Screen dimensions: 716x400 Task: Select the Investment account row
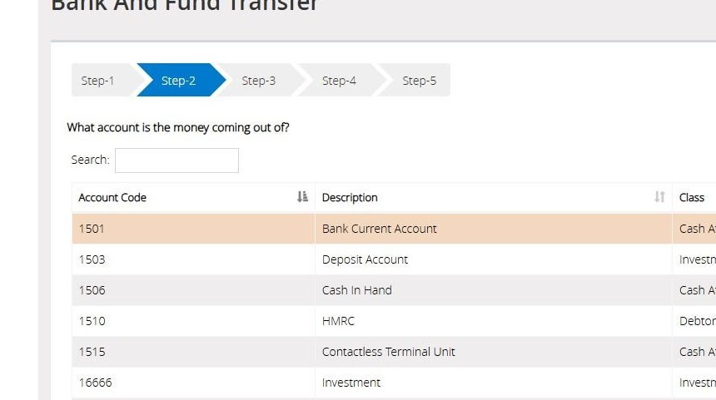coord(394,383)
